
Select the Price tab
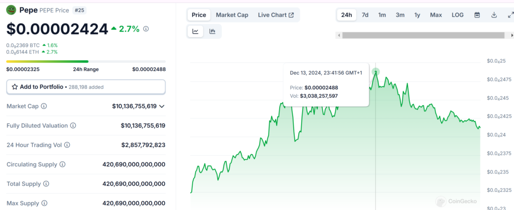tap(199, 15)
